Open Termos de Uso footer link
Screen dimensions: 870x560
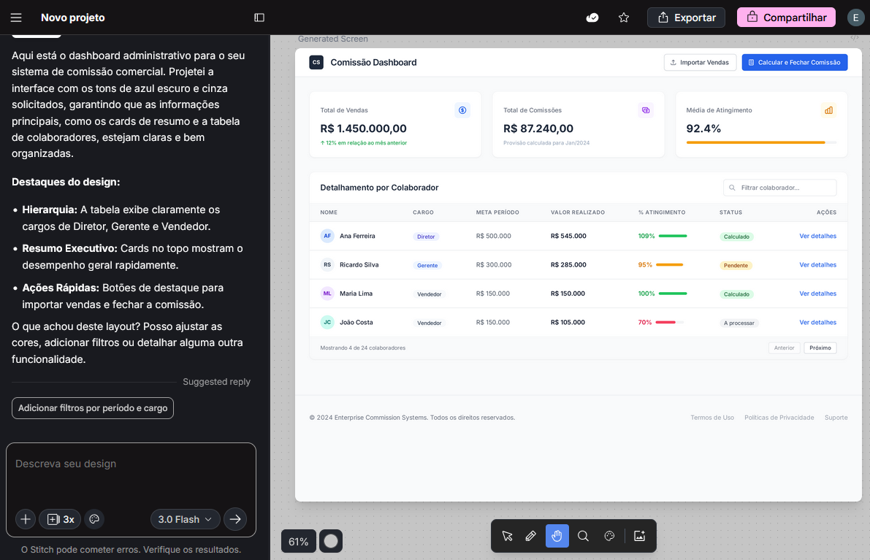pos(712,418)
